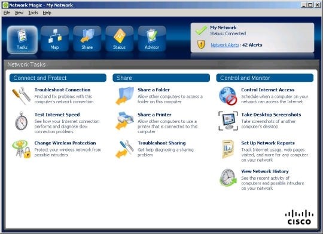Show the Status view
This screenshot has width=323, height=234.
pyautogui.click(x=119, y=39)
